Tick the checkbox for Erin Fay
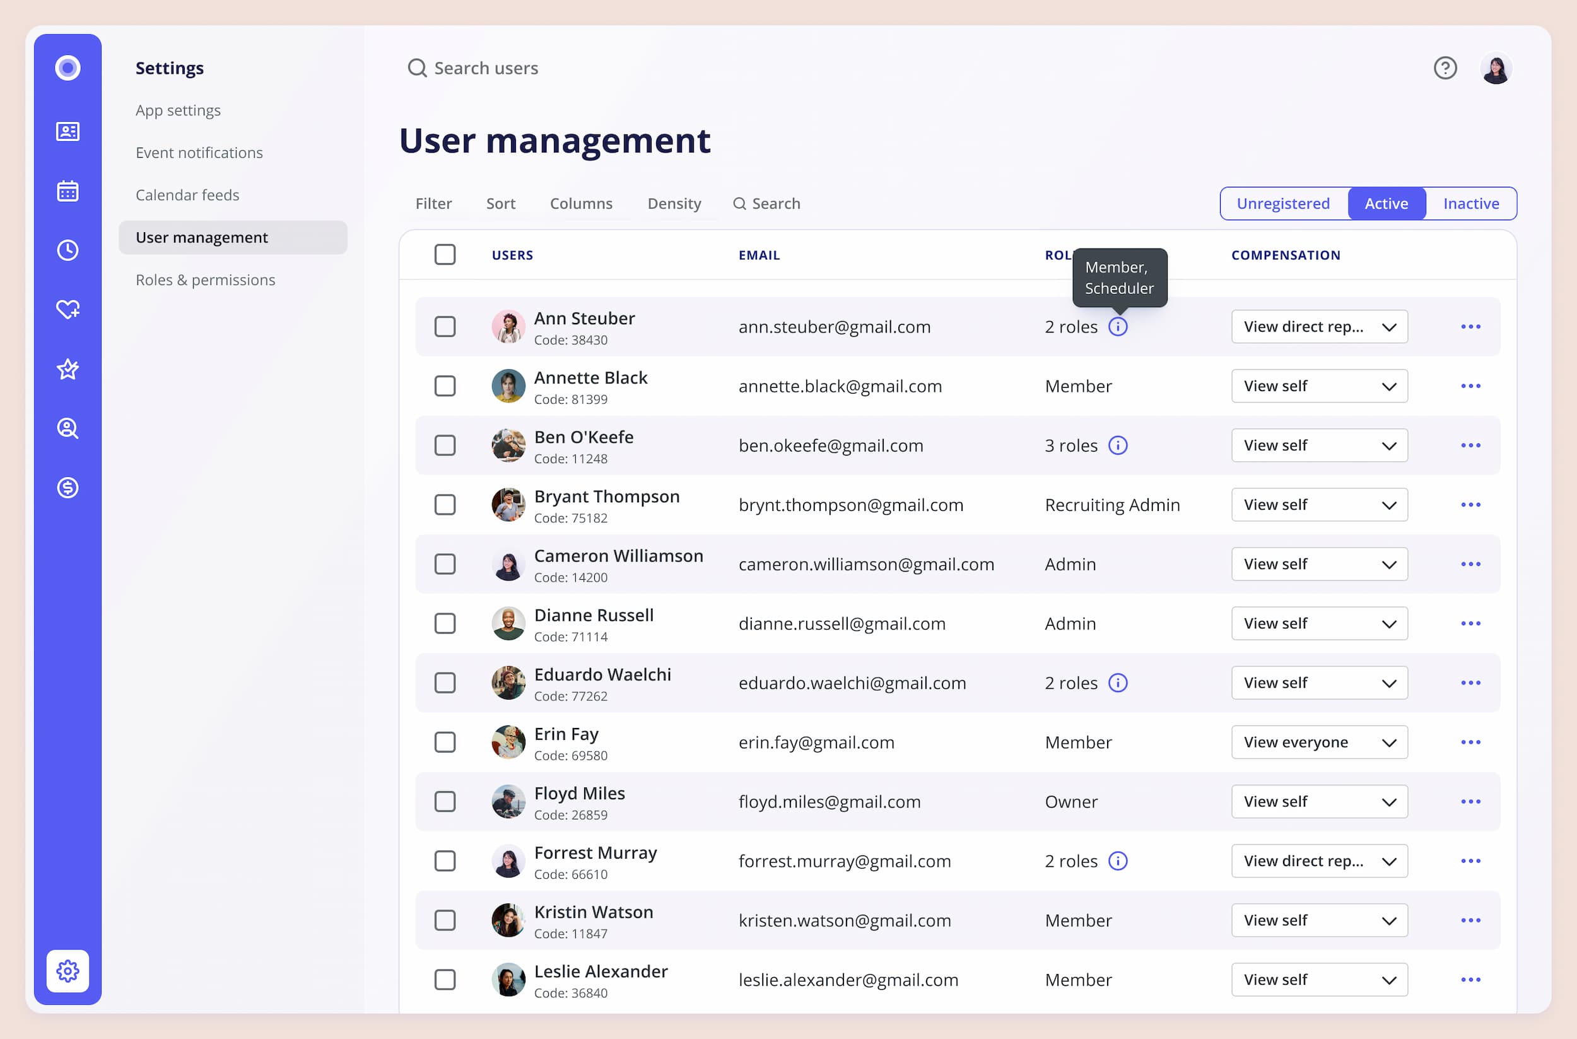 (x=445, y=742)
